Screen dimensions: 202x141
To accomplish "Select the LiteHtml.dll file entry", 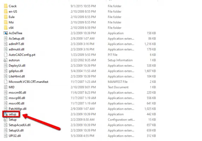I will (80, 76).
